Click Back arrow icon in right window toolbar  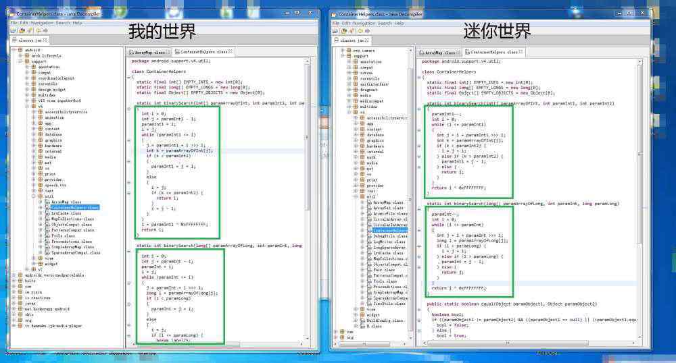pos(360,31)
